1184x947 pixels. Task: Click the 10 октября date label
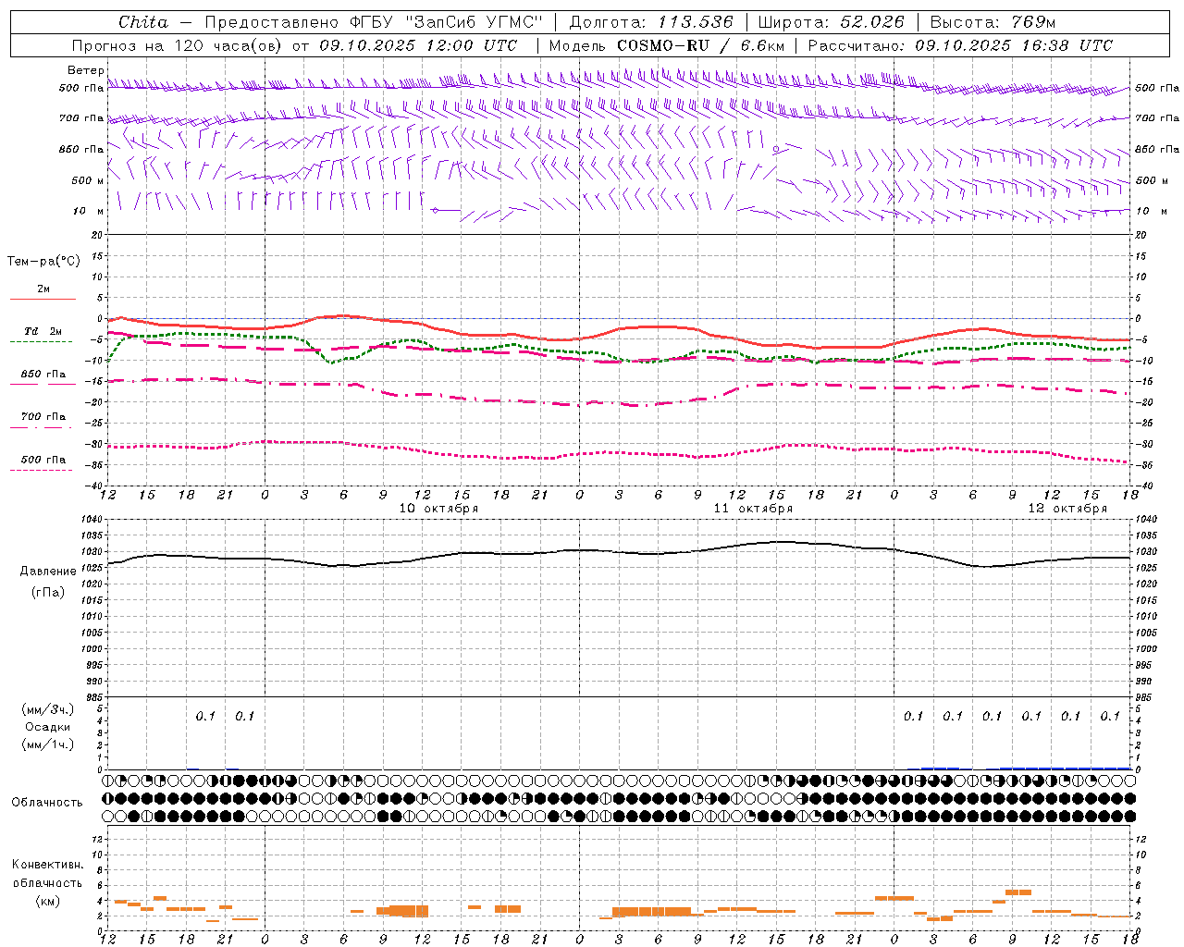[438, 509]
